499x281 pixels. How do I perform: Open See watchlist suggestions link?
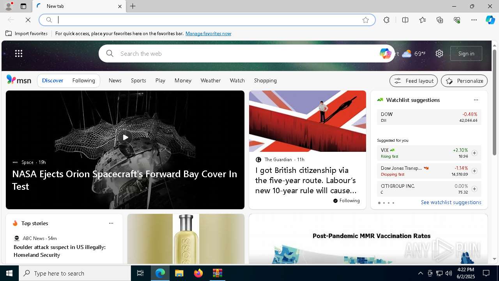point(451,202)
